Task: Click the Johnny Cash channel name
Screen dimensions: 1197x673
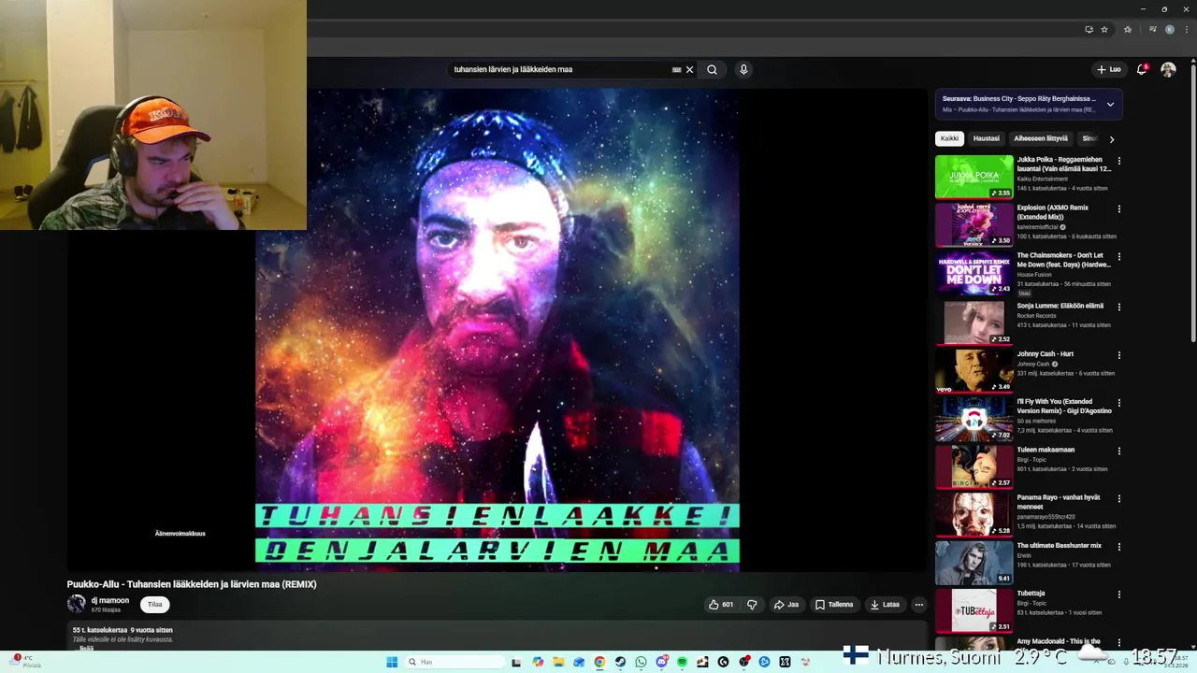Action: (1033, 364)
